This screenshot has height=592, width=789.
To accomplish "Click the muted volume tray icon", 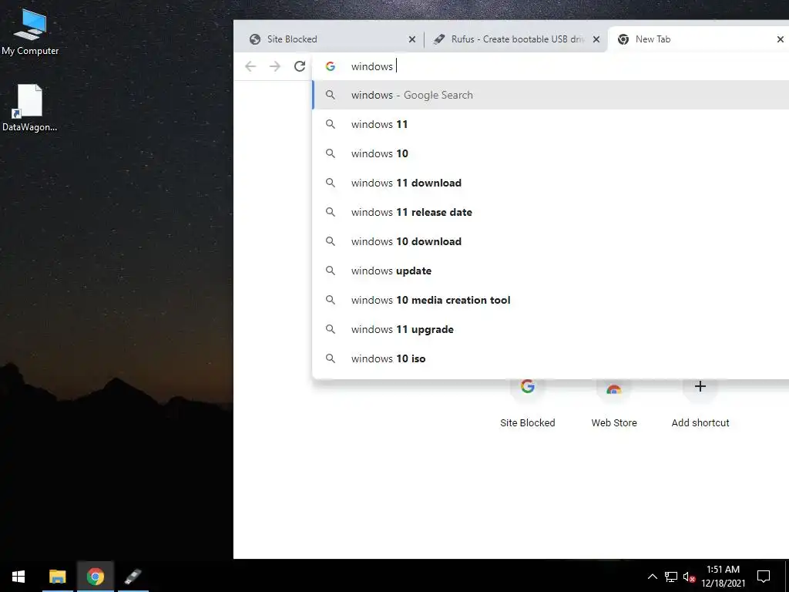I will (x=689, y=577).
